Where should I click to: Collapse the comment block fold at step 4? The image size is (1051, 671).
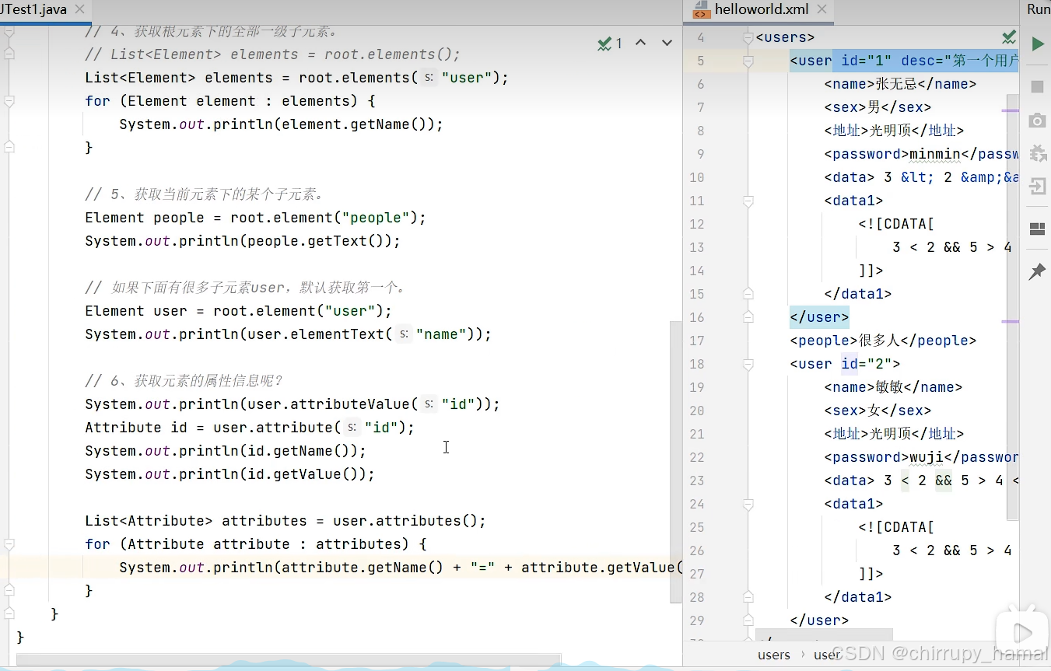click(9, 31)
